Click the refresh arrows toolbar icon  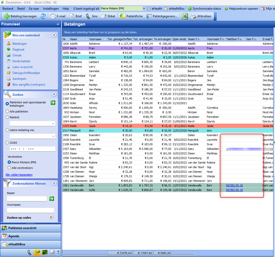[43, 16]
